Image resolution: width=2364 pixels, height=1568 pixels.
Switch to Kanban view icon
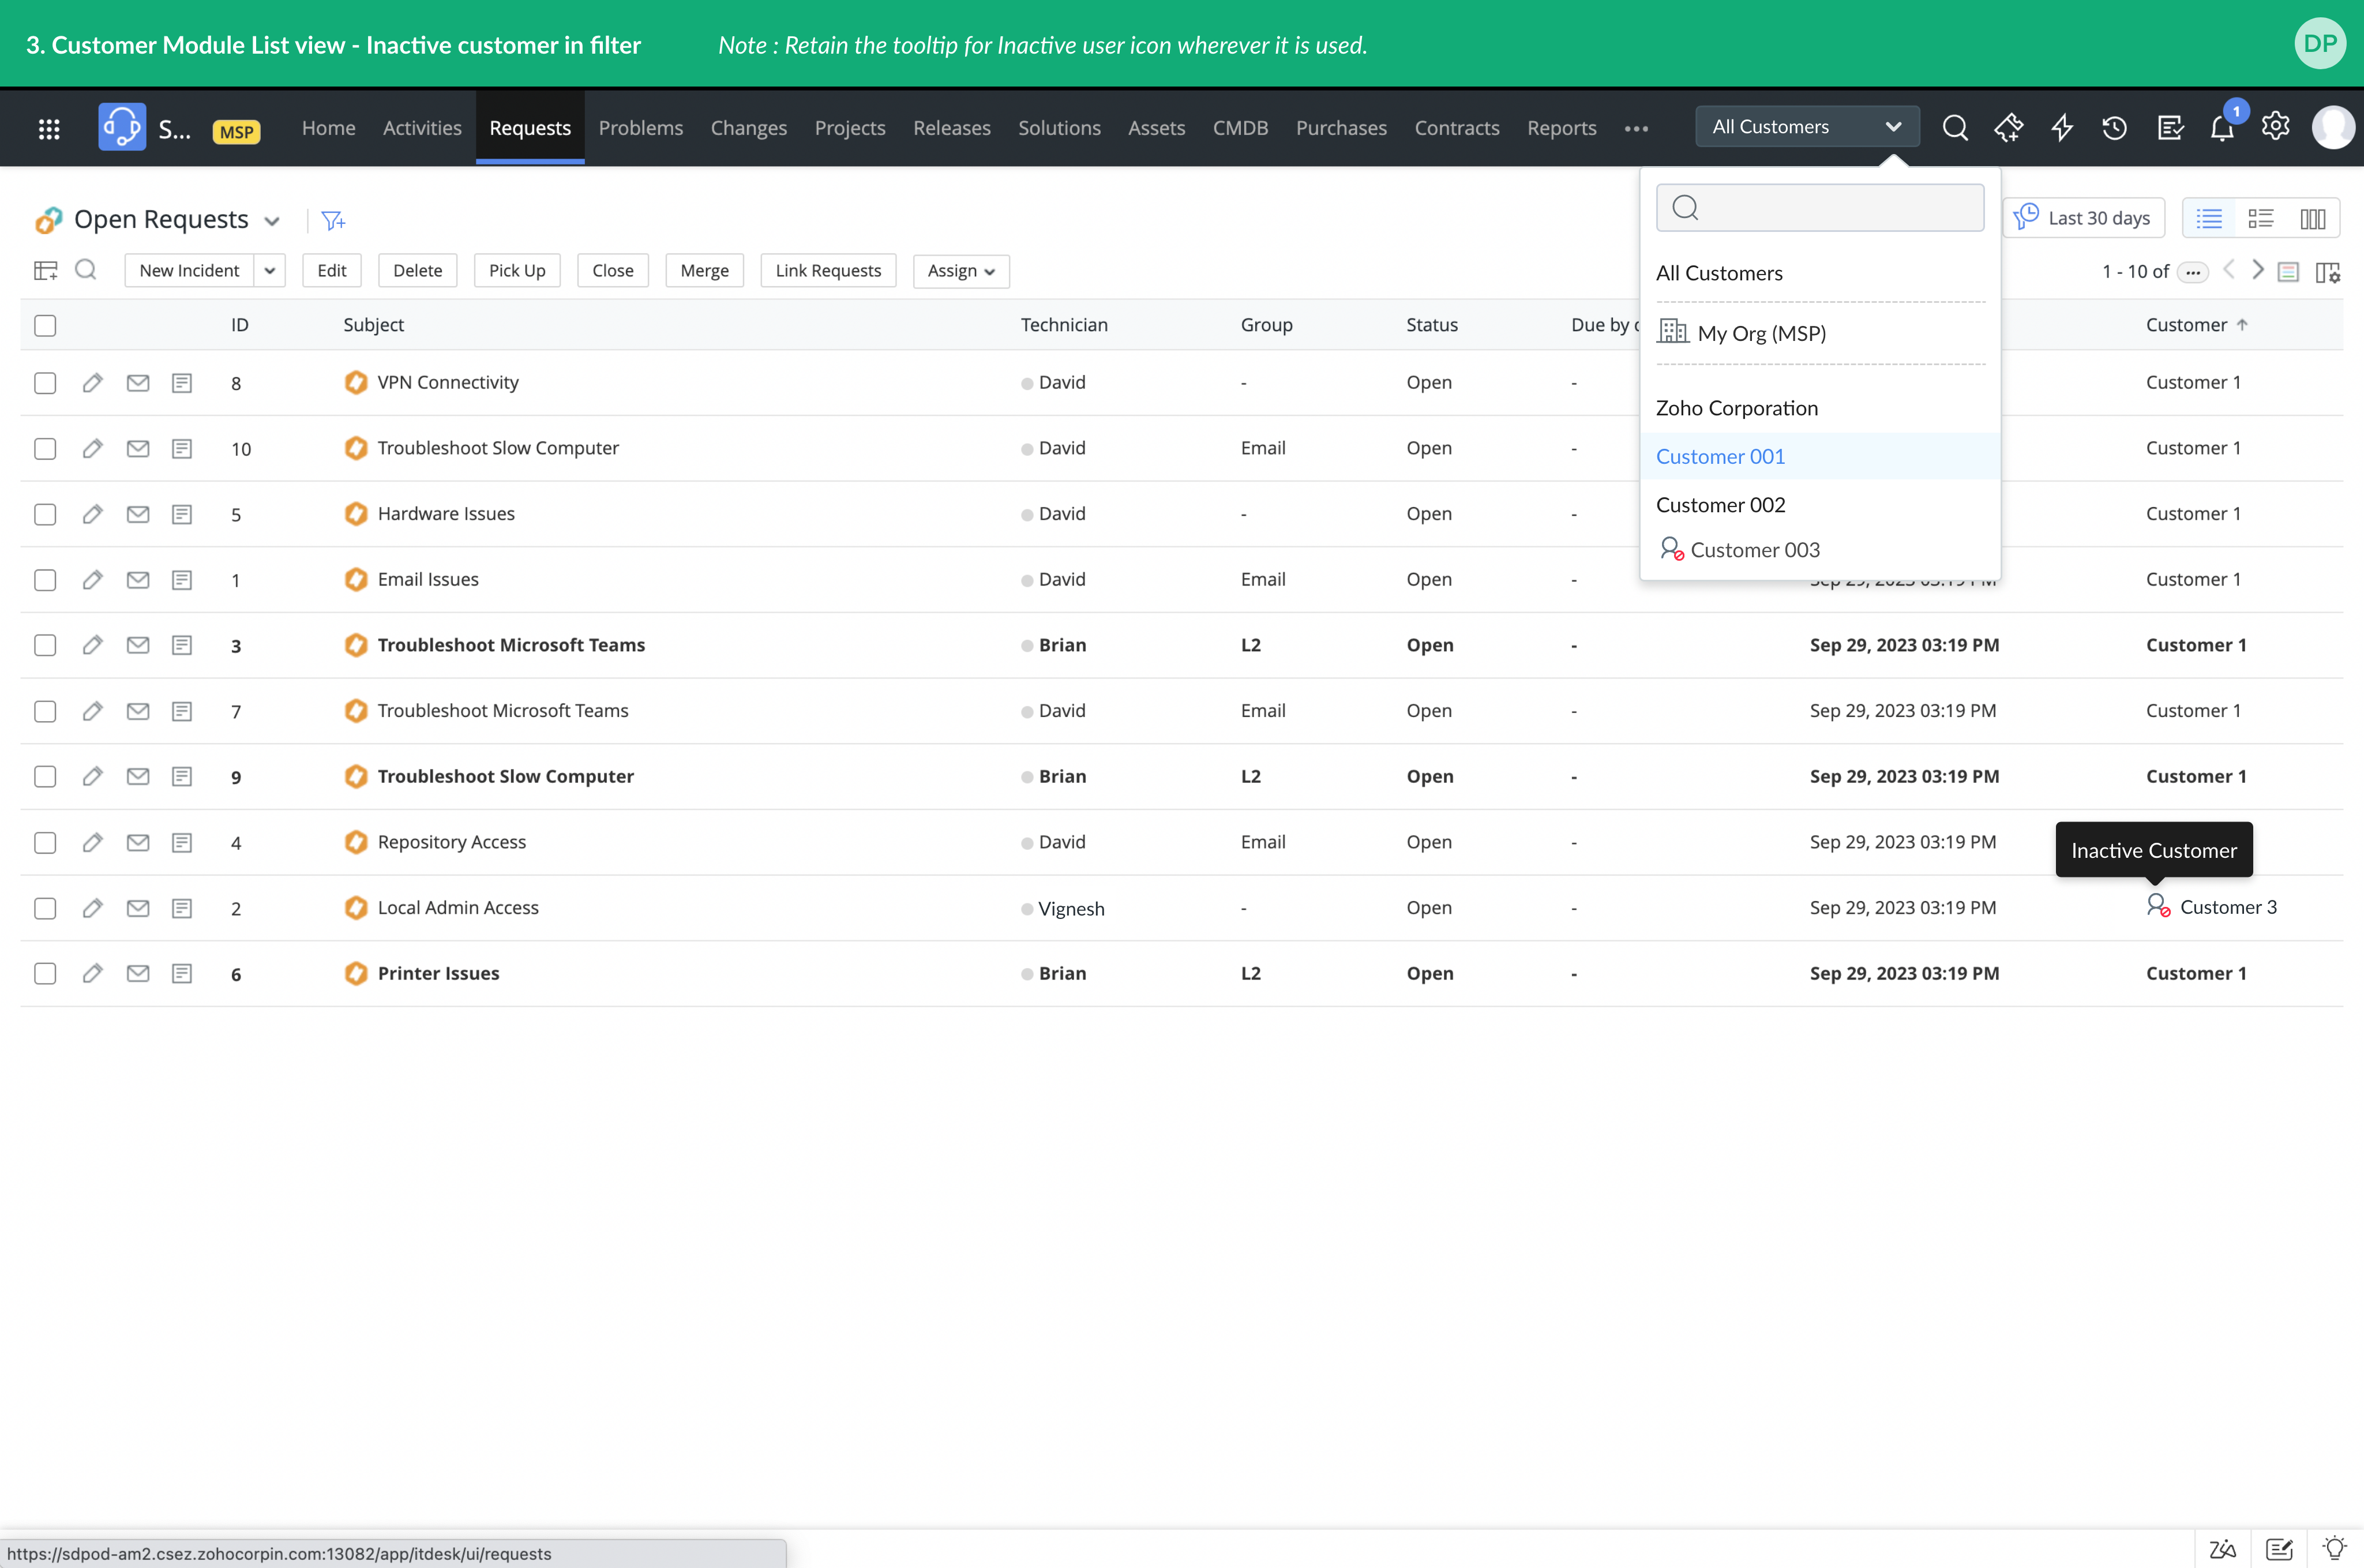[x=2312, y=219]
